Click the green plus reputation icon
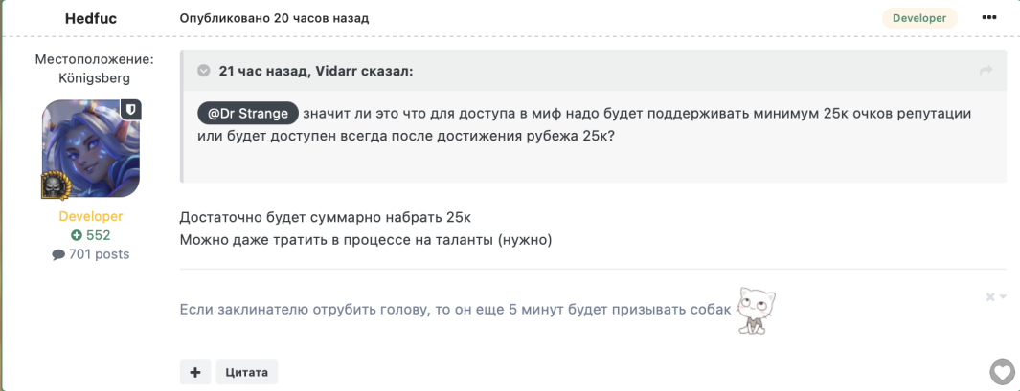This screenshot has width=1020, height=391. [77, 235]
